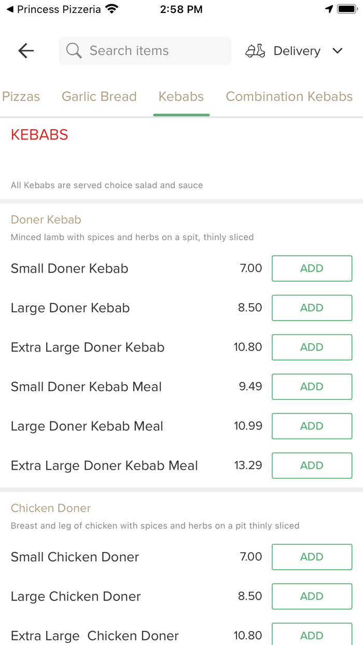Viewport: 363px width, 645px height.
Task: Add Small Doner Kebab to order
Action: coord(312,269)
